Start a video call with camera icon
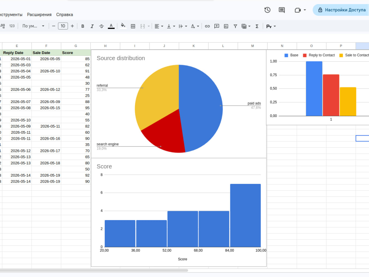Image resolution: width=369 pixels, height=277 pixels. click(298, 10)
